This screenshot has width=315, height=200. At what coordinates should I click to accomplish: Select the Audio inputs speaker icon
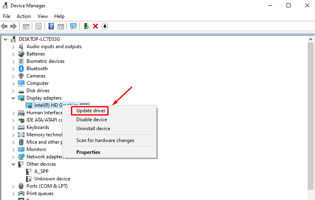(21, 47)
